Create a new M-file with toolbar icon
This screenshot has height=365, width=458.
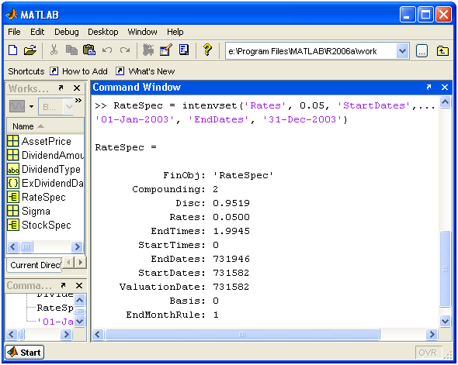point(13,50)
